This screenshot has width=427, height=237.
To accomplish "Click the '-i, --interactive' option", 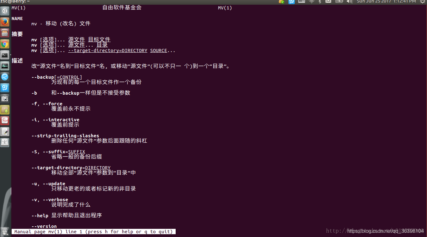I will click(x=55, y=120).
